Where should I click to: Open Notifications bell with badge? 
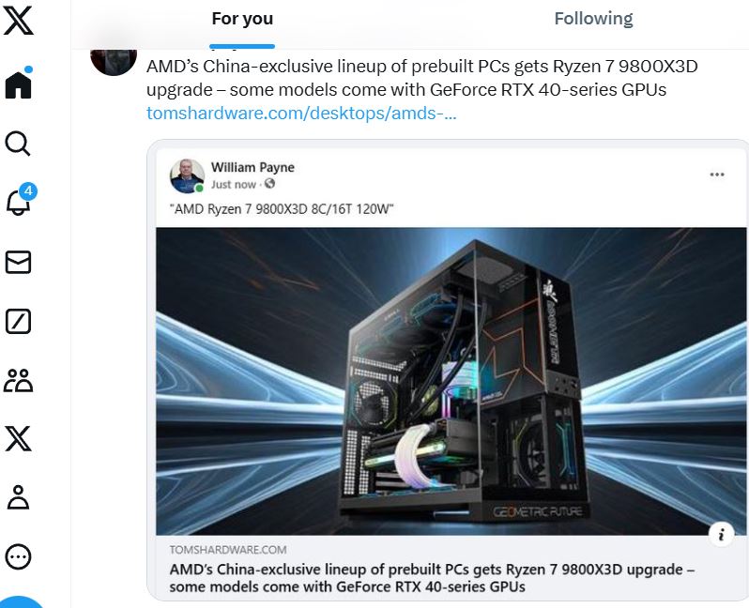click(21, 199)
